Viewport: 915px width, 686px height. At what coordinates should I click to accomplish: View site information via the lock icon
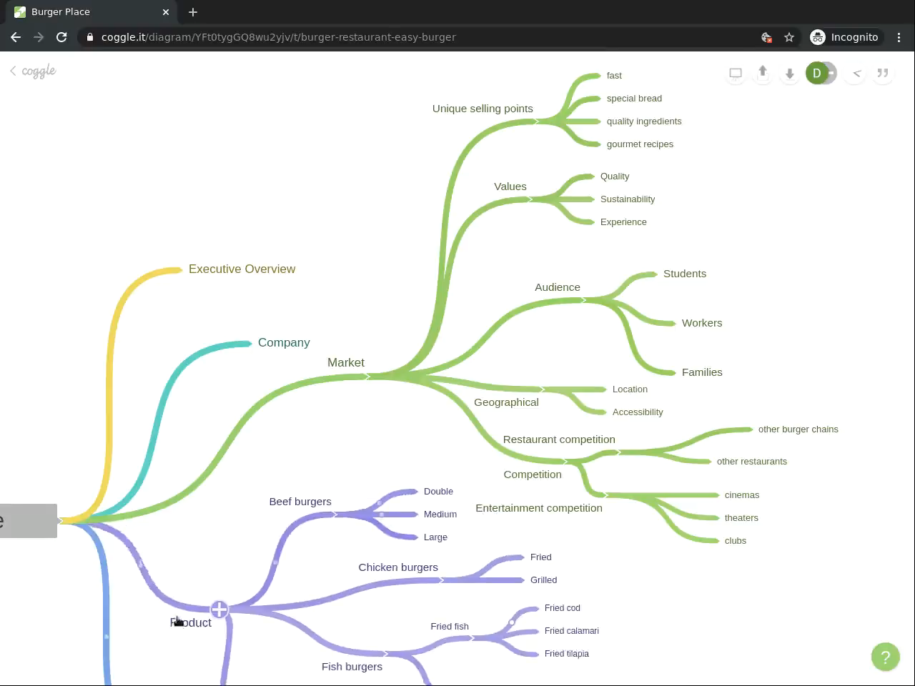[90, 37]
